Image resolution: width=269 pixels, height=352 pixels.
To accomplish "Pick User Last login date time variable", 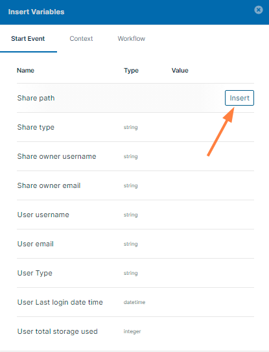I will click(135, 302).
